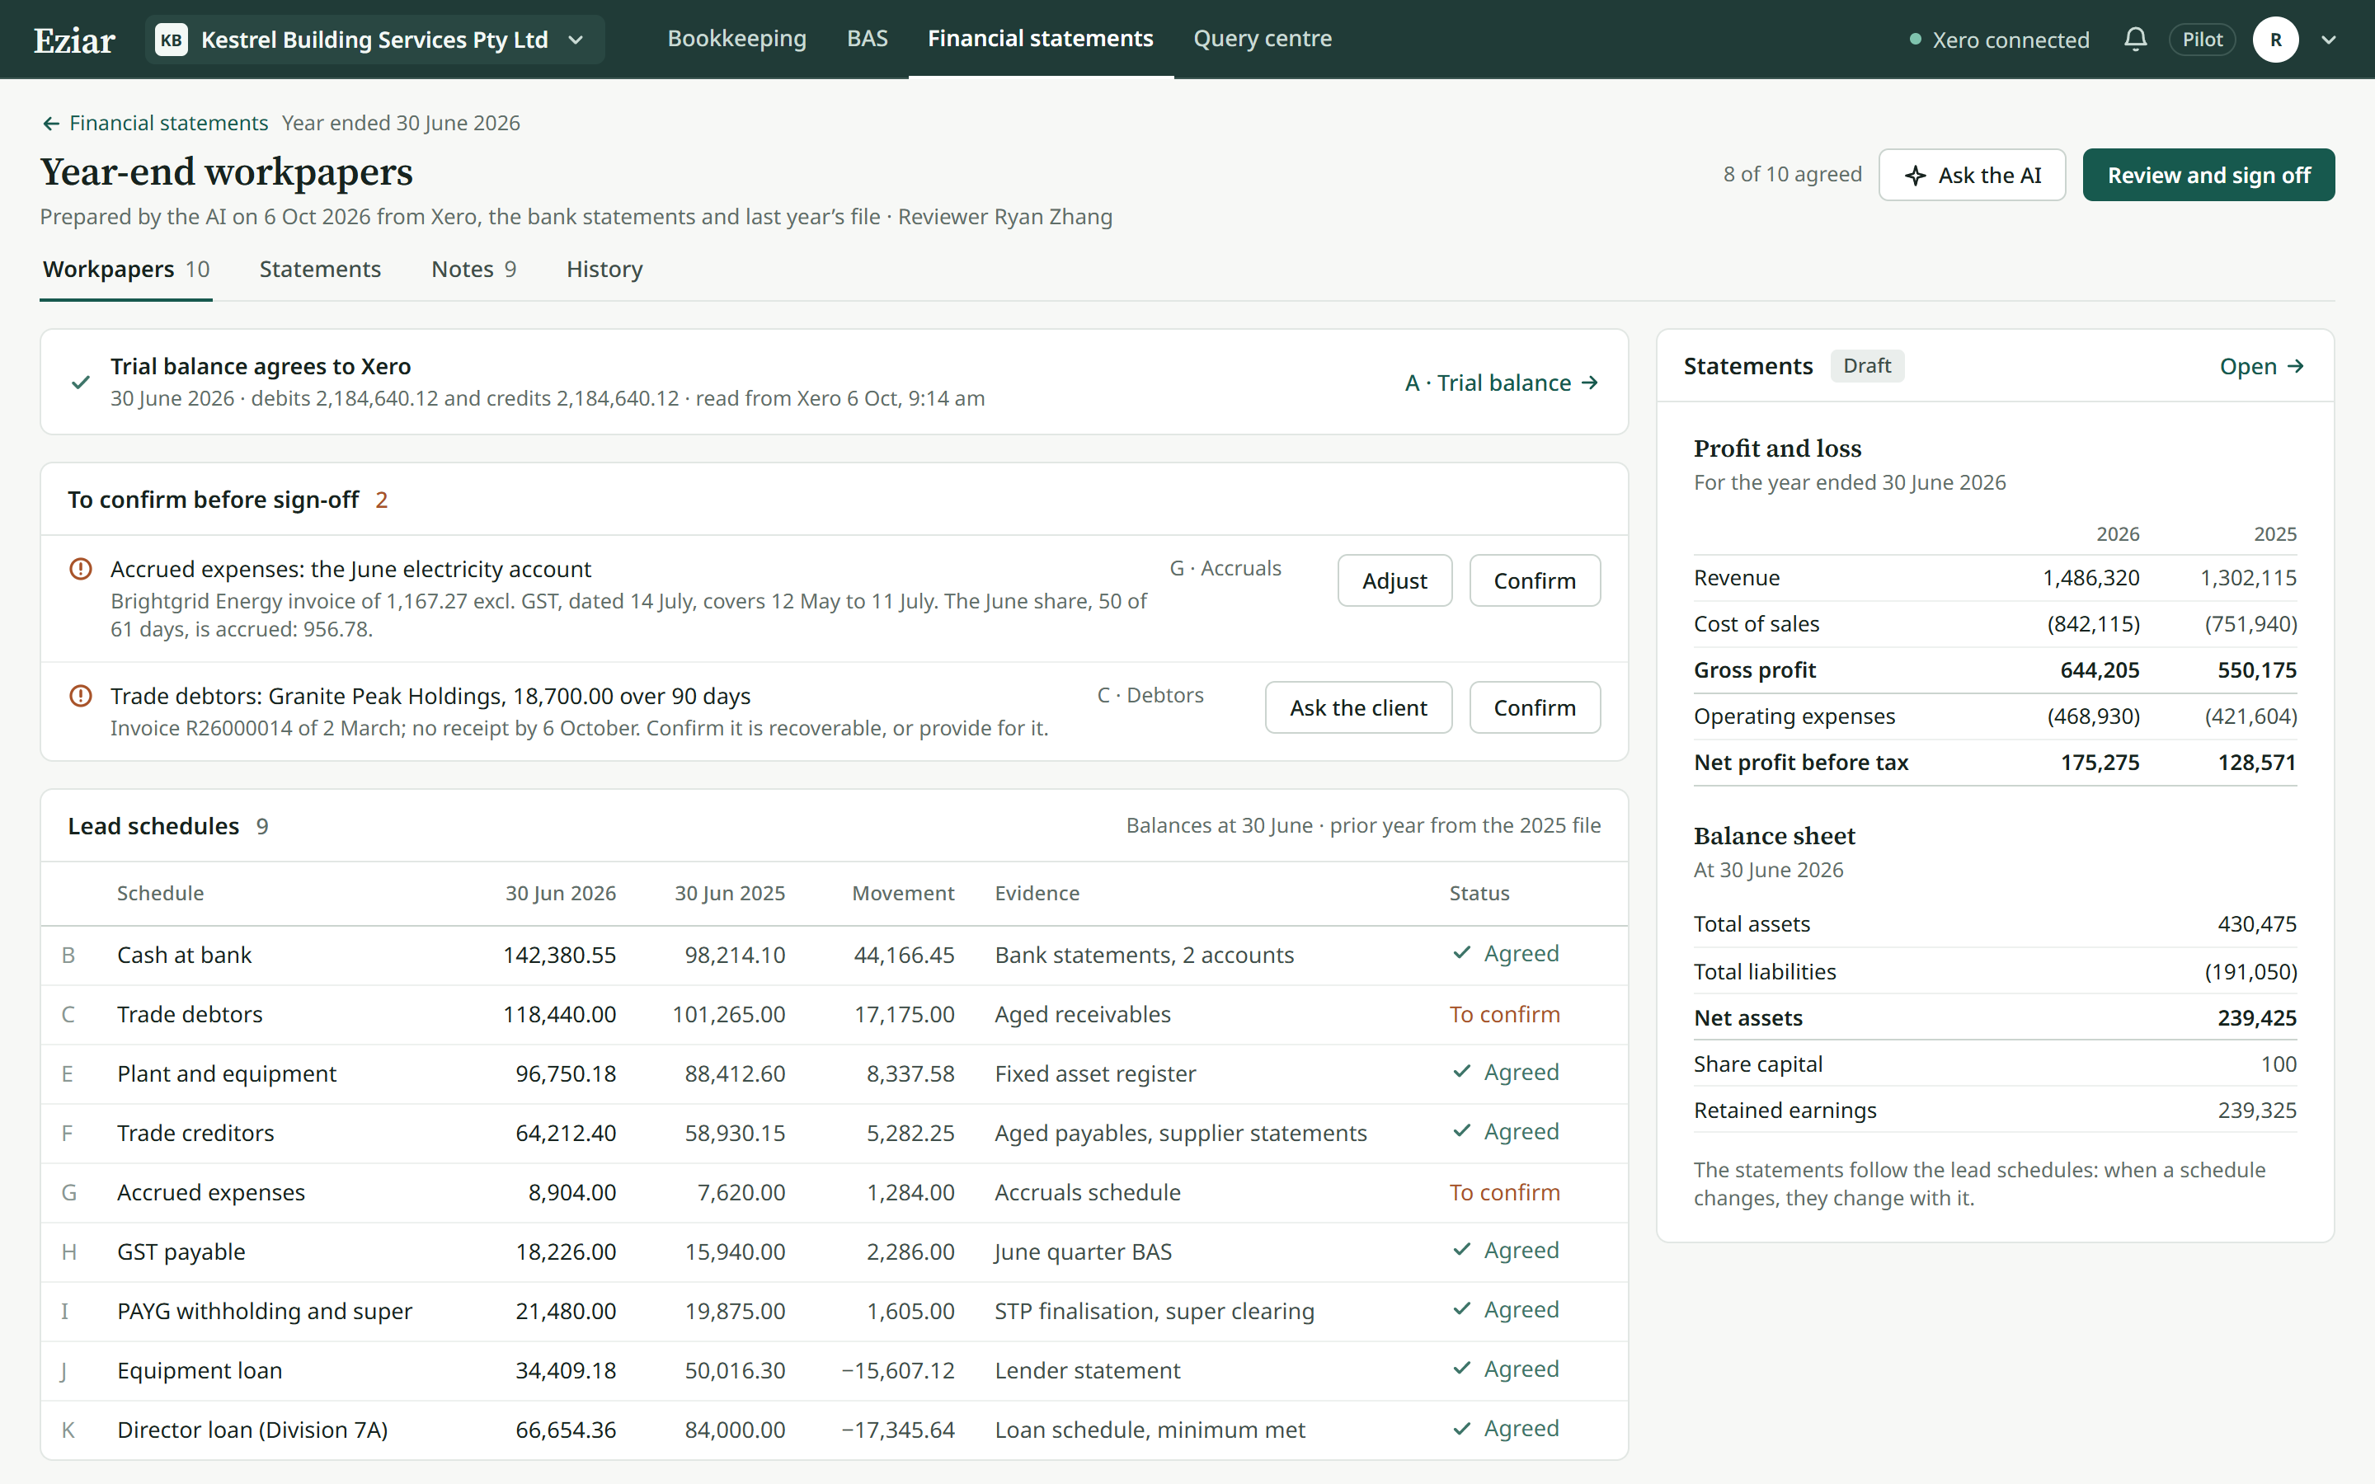Click the Agreed check in Equipment loan row

[x=1462, y=1369]
